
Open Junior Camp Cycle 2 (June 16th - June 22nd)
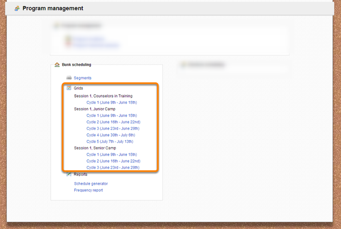pyautogui.click(x=113, y=122)
